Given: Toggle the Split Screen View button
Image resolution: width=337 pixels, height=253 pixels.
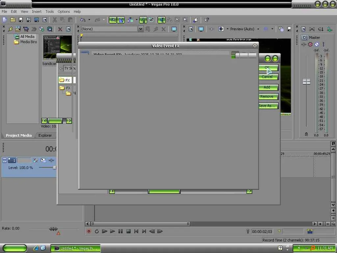Looking at the screenshot, I should [x=221, y=29].
